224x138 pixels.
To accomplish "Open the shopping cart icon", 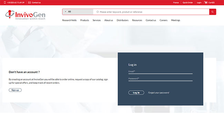I will [x=206, y=2].
